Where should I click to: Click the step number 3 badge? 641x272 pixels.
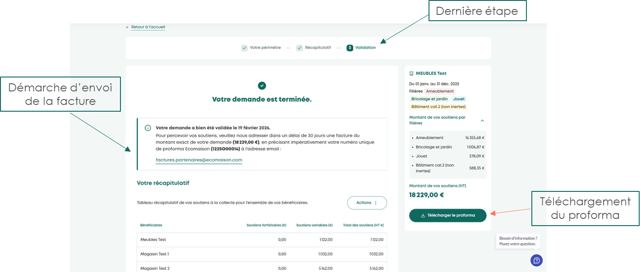click(x=350, y=48)
